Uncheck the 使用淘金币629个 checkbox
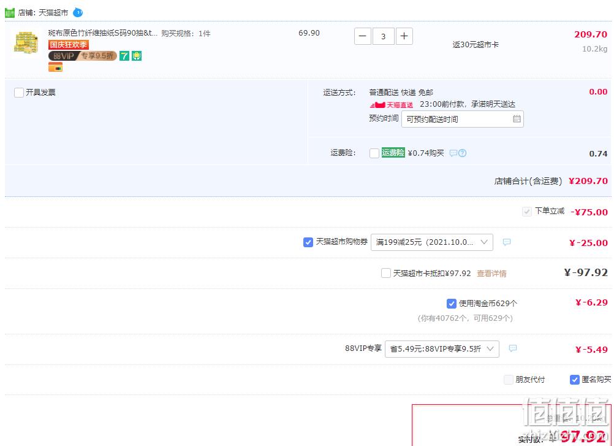Screen dimensions: 614x446 coord(451,303)
